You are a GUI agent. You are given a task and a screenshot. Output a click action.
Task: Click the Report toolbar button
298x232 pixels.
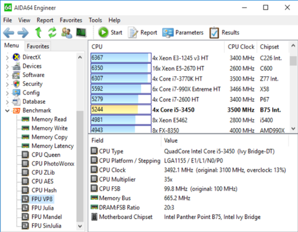pos(142,33)
